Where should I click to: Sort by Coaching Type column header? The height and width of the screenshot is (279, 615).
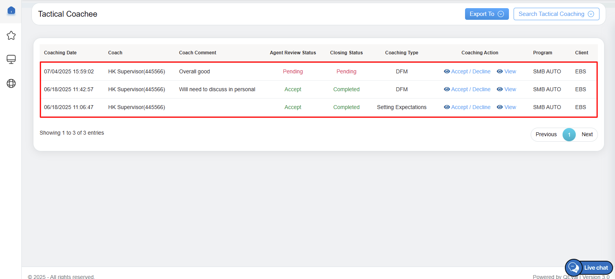point(401,53)
